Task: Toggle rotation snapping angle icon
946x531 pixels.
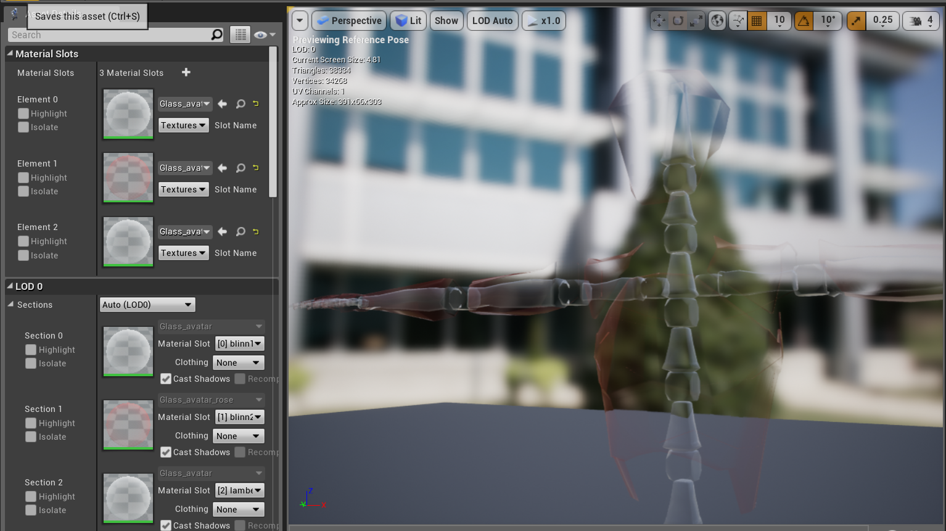Action: coord(804,20)
